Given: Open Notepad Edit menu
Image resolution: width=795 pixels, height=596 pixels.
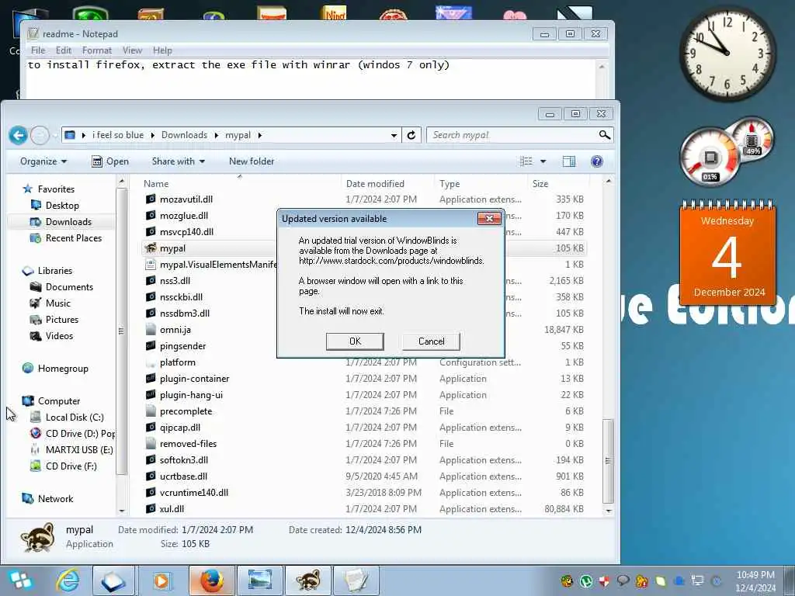Looking at the screenshot, I should pyautogui.click(x=64, y=50).
